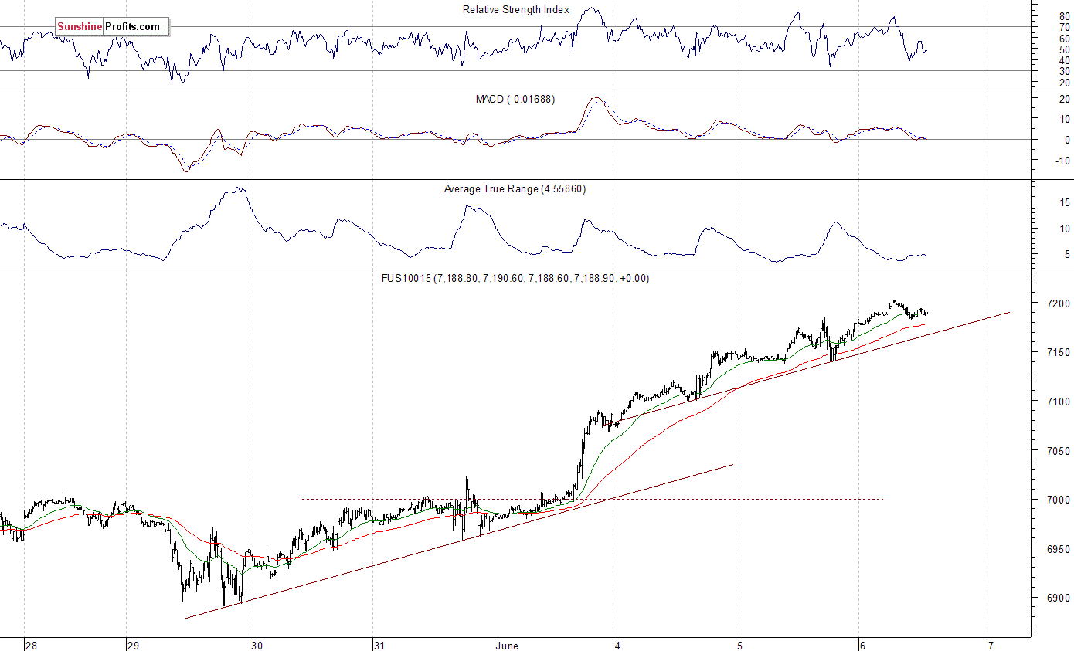Click the June date label
Screen dimensions: 1074x651
click(x=508, y=645)
